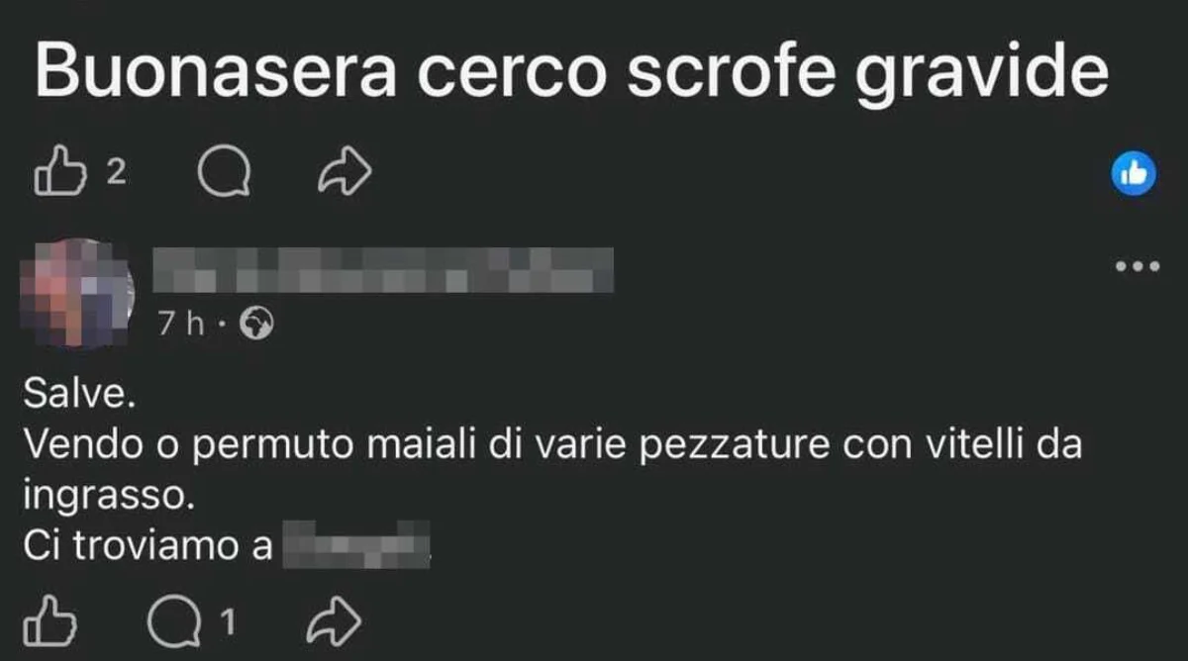Open the comment bubble on lower post
The image size is (1188, 661).
(x=173, y=623)
